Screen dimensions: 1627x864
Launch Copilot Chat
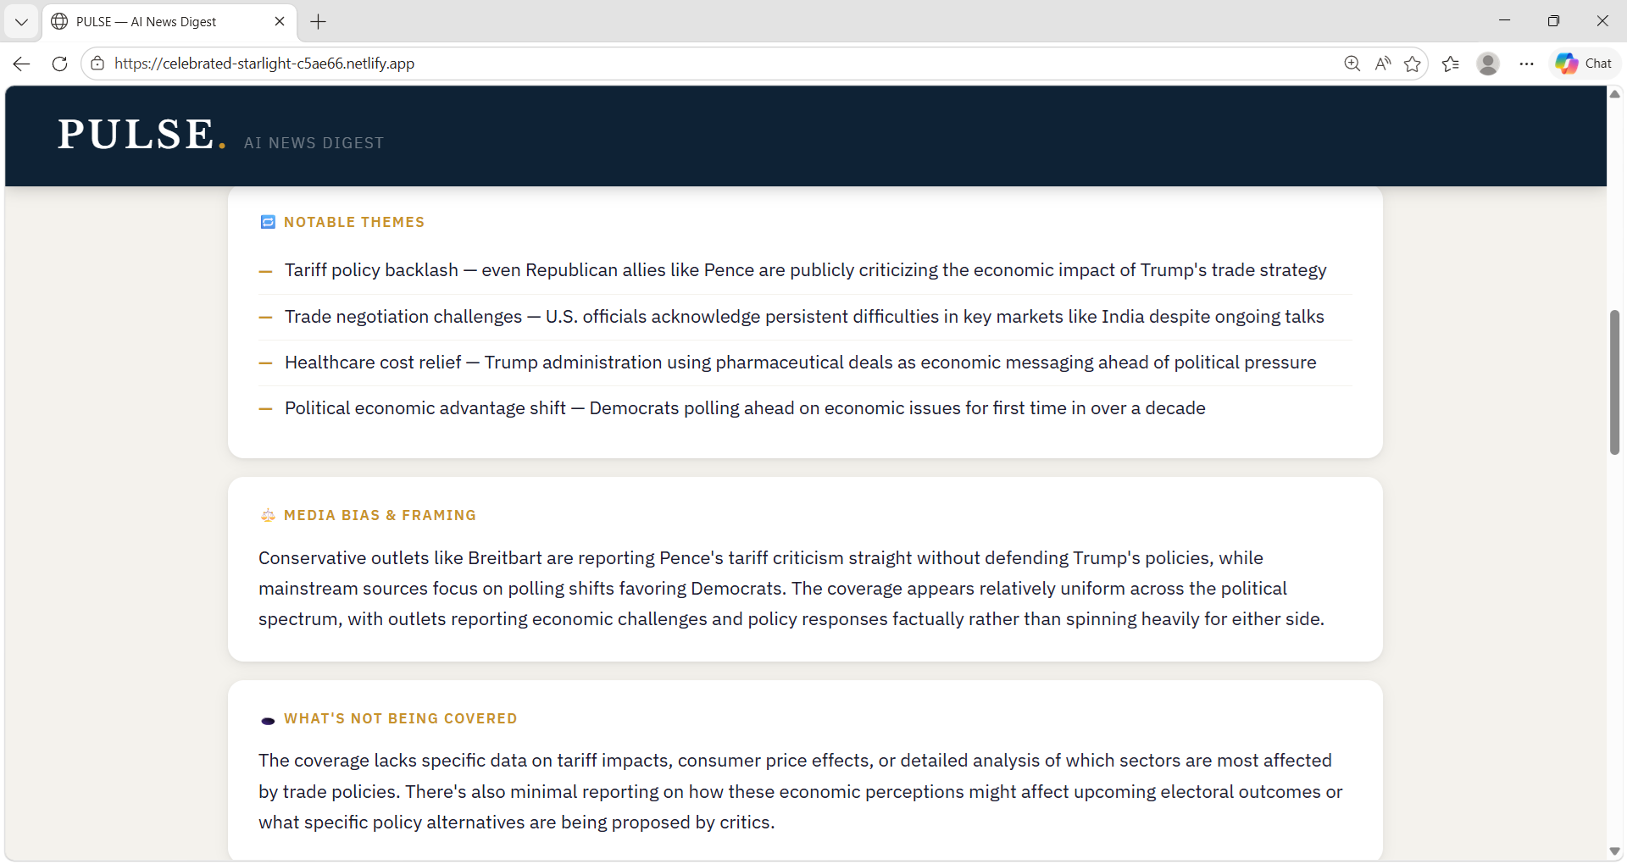[1583, 63]
